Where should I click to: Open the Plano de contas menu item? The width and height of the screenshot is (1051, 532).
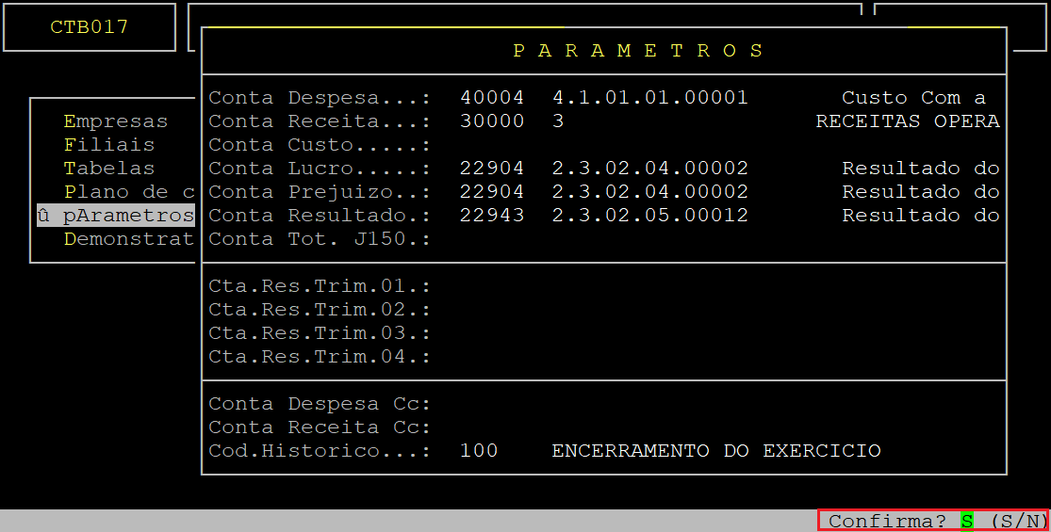(128, 192)
